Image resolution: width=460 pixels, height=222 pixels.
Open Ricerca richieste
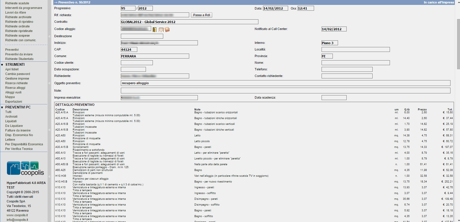pyautogui.click(x=16, y=83)
